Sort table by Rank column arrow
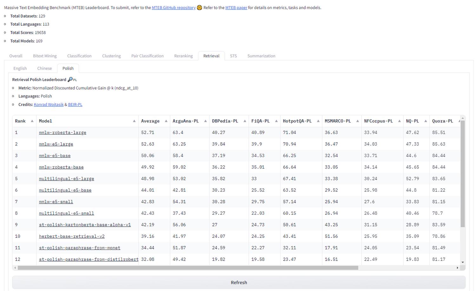This screenshot has height=291, width=476. click(x=32, y=121)
